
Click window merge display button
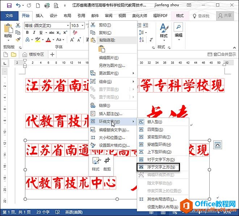[x=222, y=54]
